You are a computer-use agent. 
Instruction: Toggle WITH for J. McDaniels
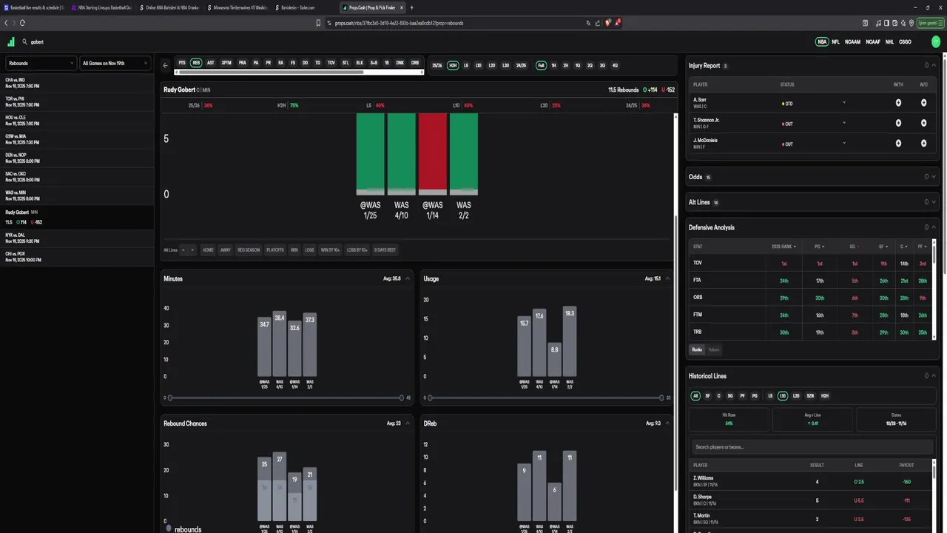(898, 143)
